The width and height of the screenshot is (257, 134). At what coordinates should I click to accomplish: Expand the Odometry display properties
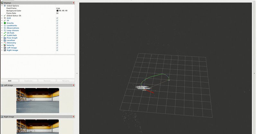pyautogui.click(x=2, y=43)
